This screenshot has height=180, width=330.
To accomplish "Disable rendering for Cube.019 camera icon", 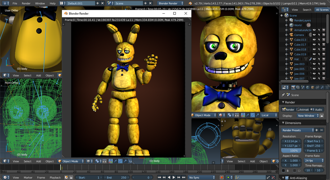I will point(324,54).
